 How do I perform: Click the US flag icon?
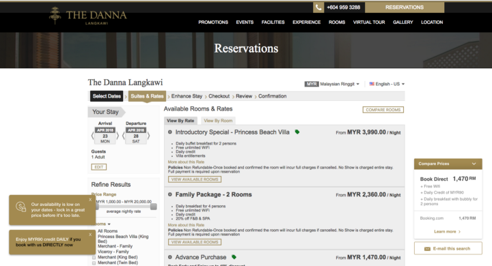[x=372, y=84]
